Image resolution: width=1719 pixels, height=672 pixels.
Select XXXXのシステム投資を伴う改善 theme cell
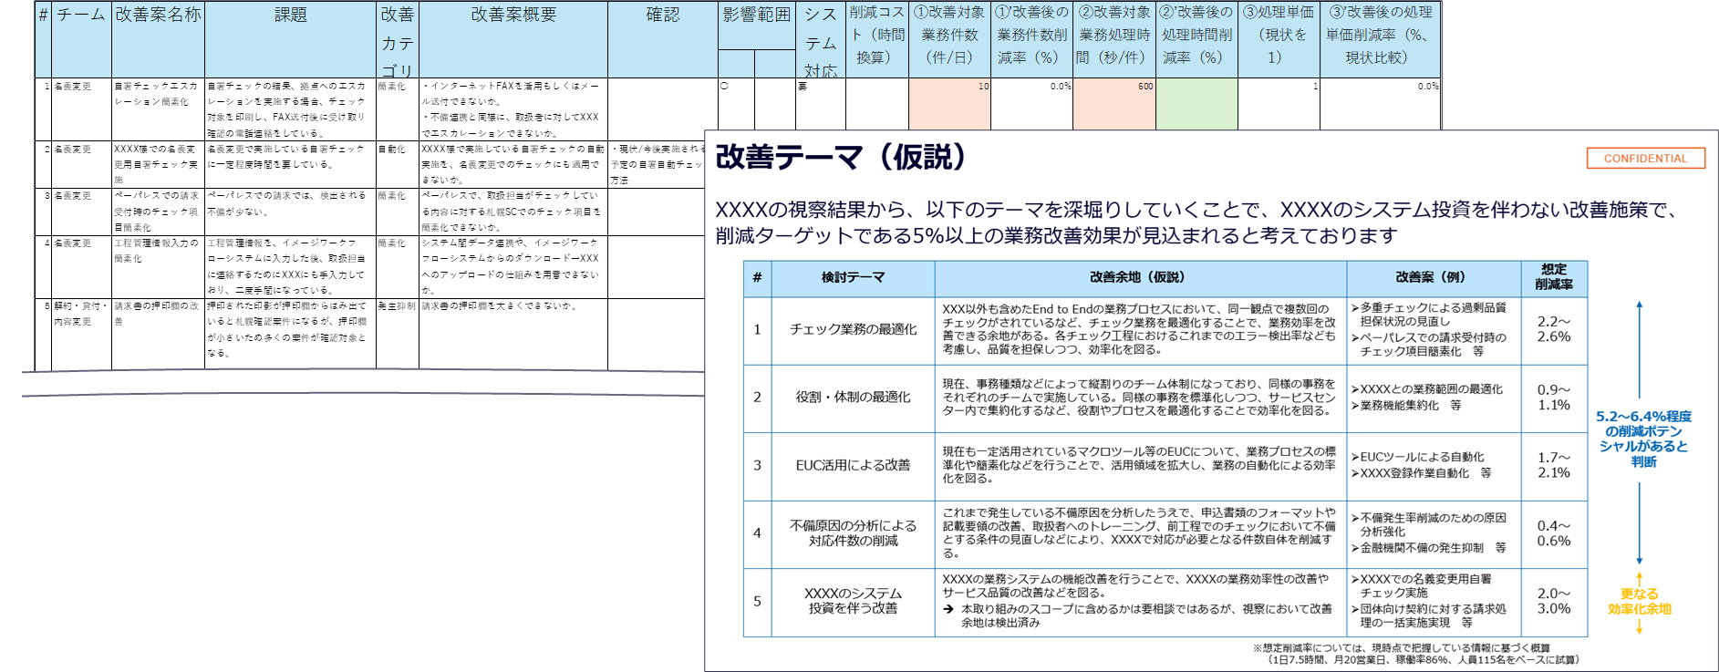853,602
